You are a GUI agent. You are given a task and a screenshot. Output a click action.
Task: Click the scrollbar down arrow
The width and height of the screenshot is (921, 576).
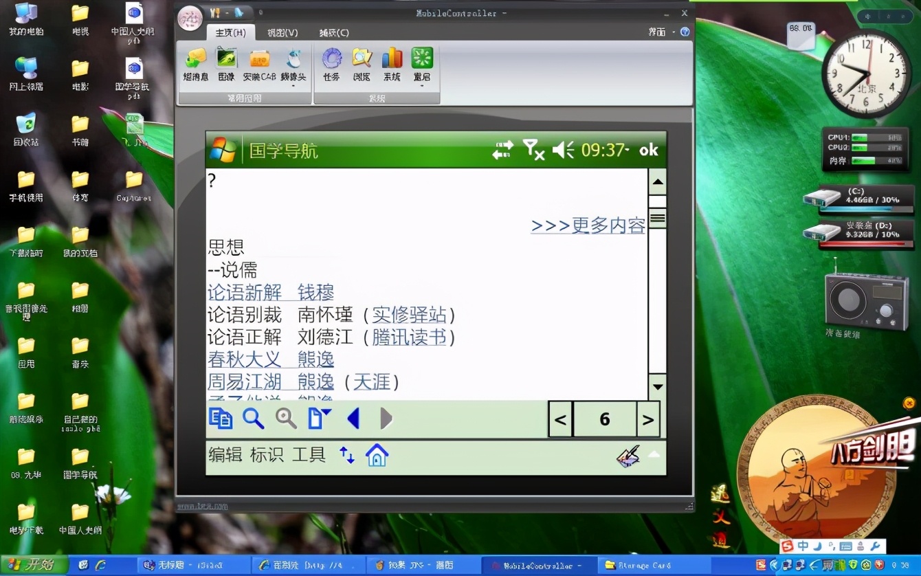(x=658, y=386)
